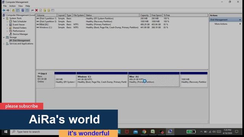Click the Shared Folders icon in tree
The width and height of the screenshot is (244, 137).
pyautogui.click(x=11, y=28)
